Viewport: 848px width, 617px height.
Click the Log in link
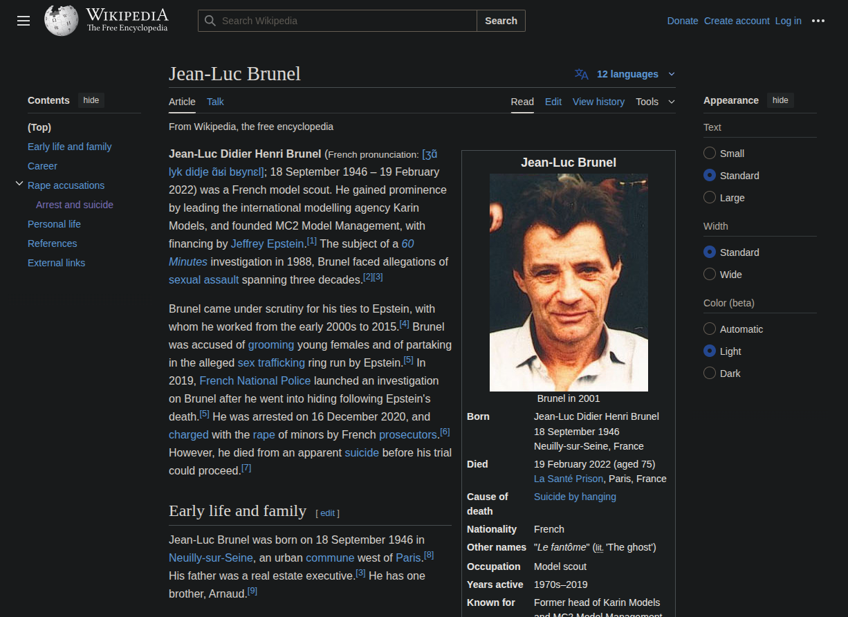[x=788, y=21]
